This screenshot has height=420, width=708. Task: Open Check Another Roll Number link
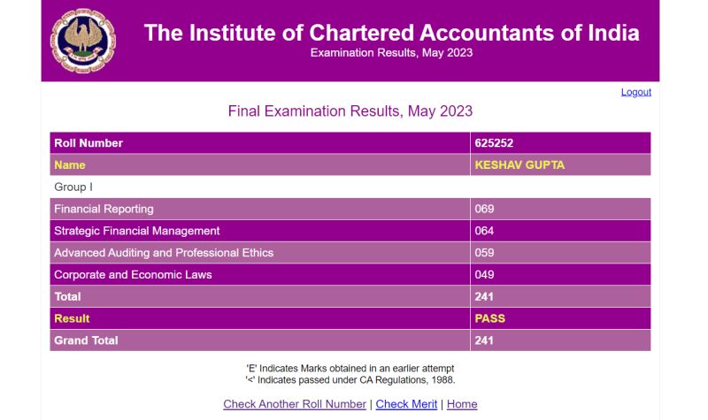tap(295, 404)
